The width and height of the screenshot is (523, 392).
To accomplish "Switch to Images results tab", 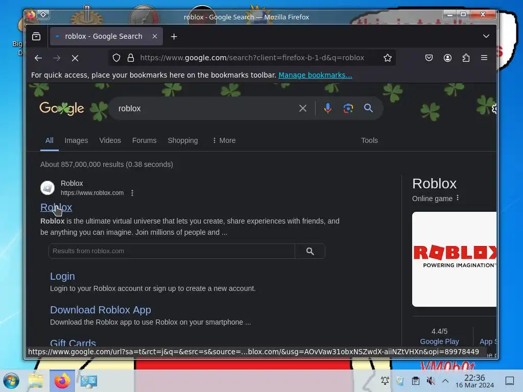I will pos(77,140).
